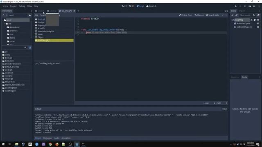Viewport: 262px width, 147px height.
Task: Collapse the res:// root folder
Action: (3, 20)
